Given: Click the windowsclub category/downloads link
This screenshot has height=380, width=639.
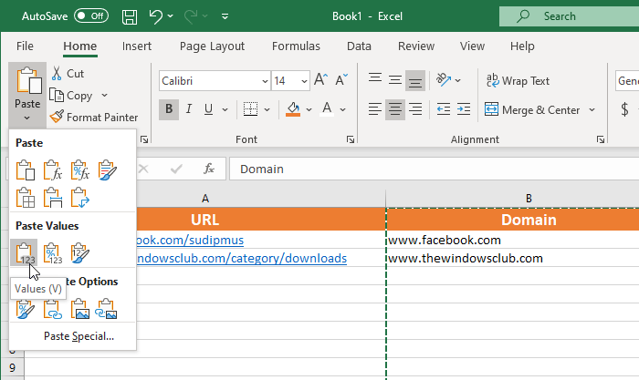Looking at the screenshot, I should [x=241, y=258].
